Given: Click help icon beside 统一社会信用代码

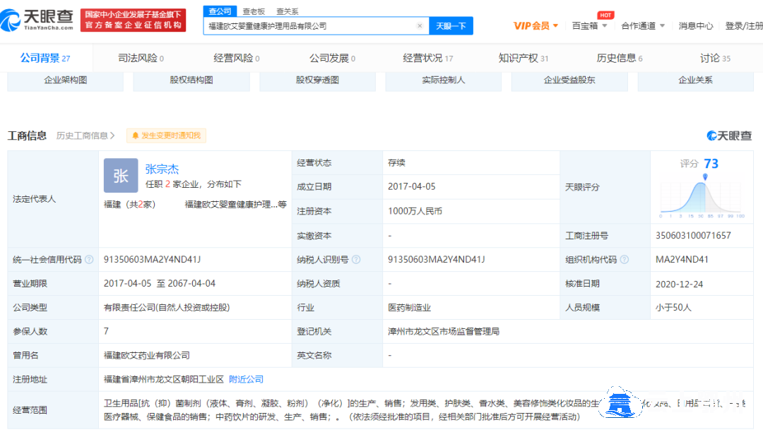Looking at the screenshot, I should point(89,260).
